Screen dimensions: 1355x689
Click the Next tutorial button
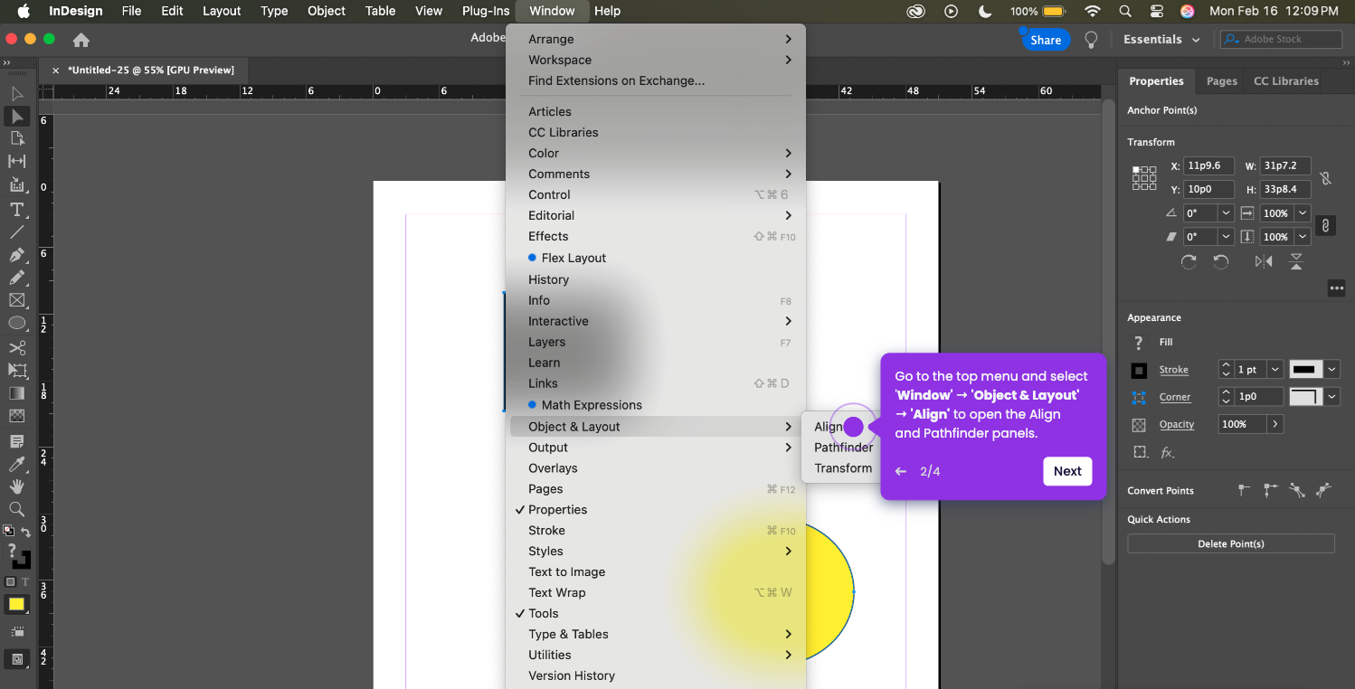[1067, 471]
